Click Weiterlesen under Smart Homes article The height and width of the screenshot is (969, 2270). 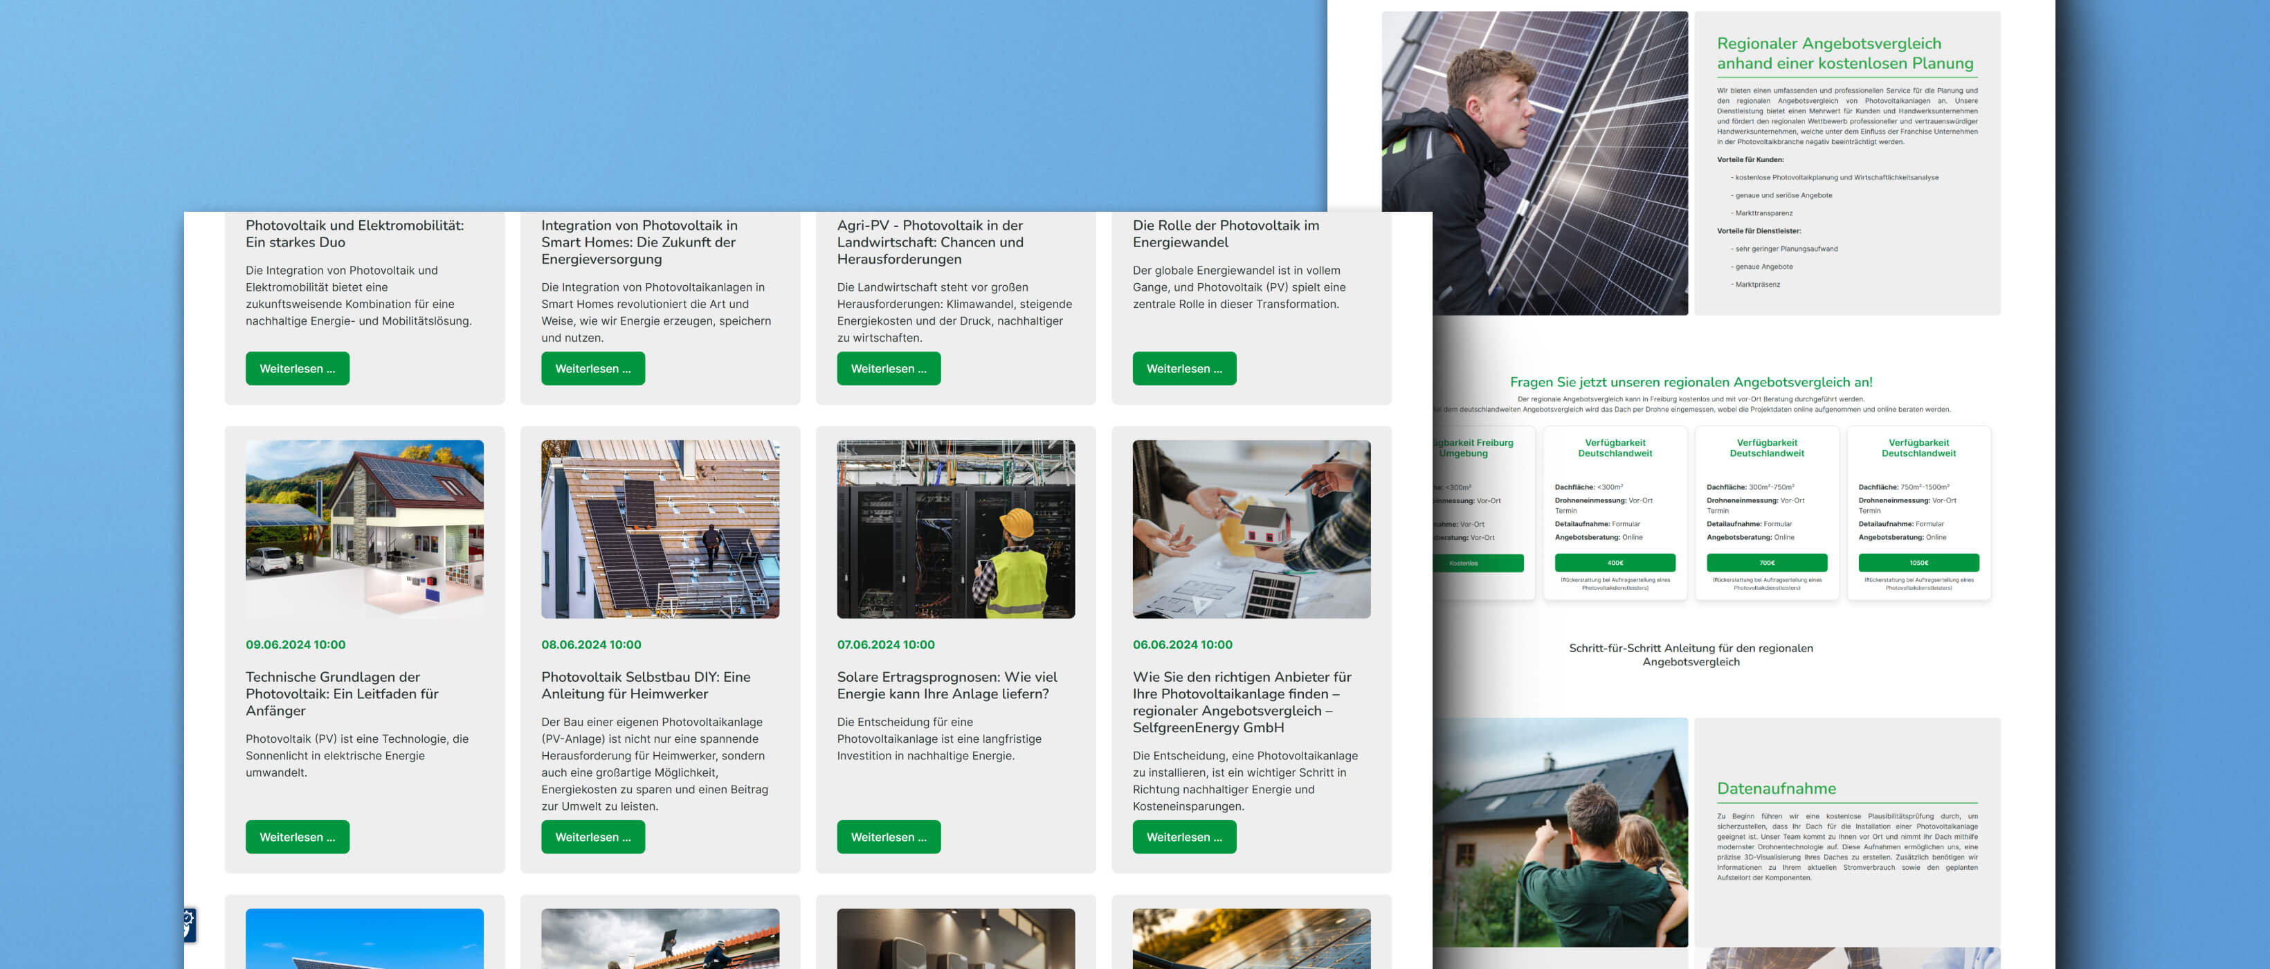click(x=592, y=368)
